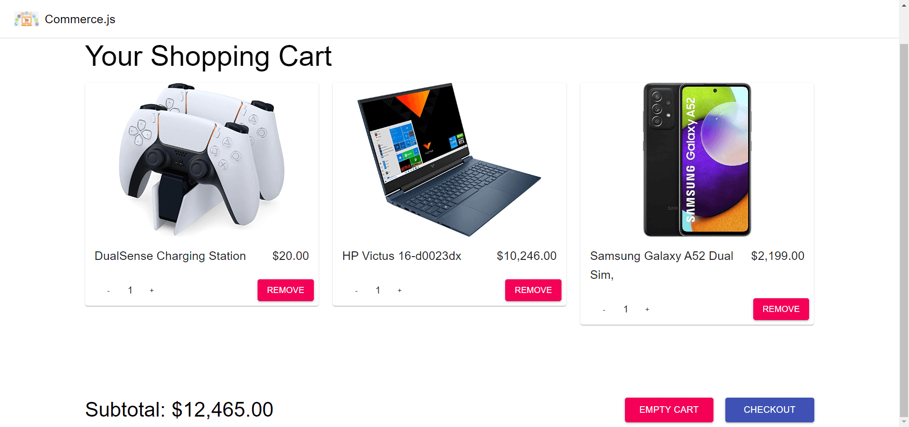Remove Samsung Galaxy A52 from cart

click(781, 309)
